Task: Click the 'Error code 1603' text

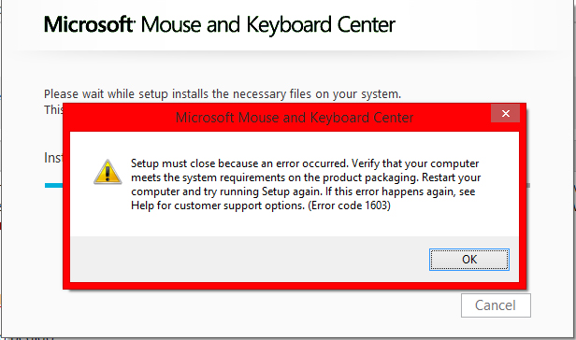Action: pos(349,205)
